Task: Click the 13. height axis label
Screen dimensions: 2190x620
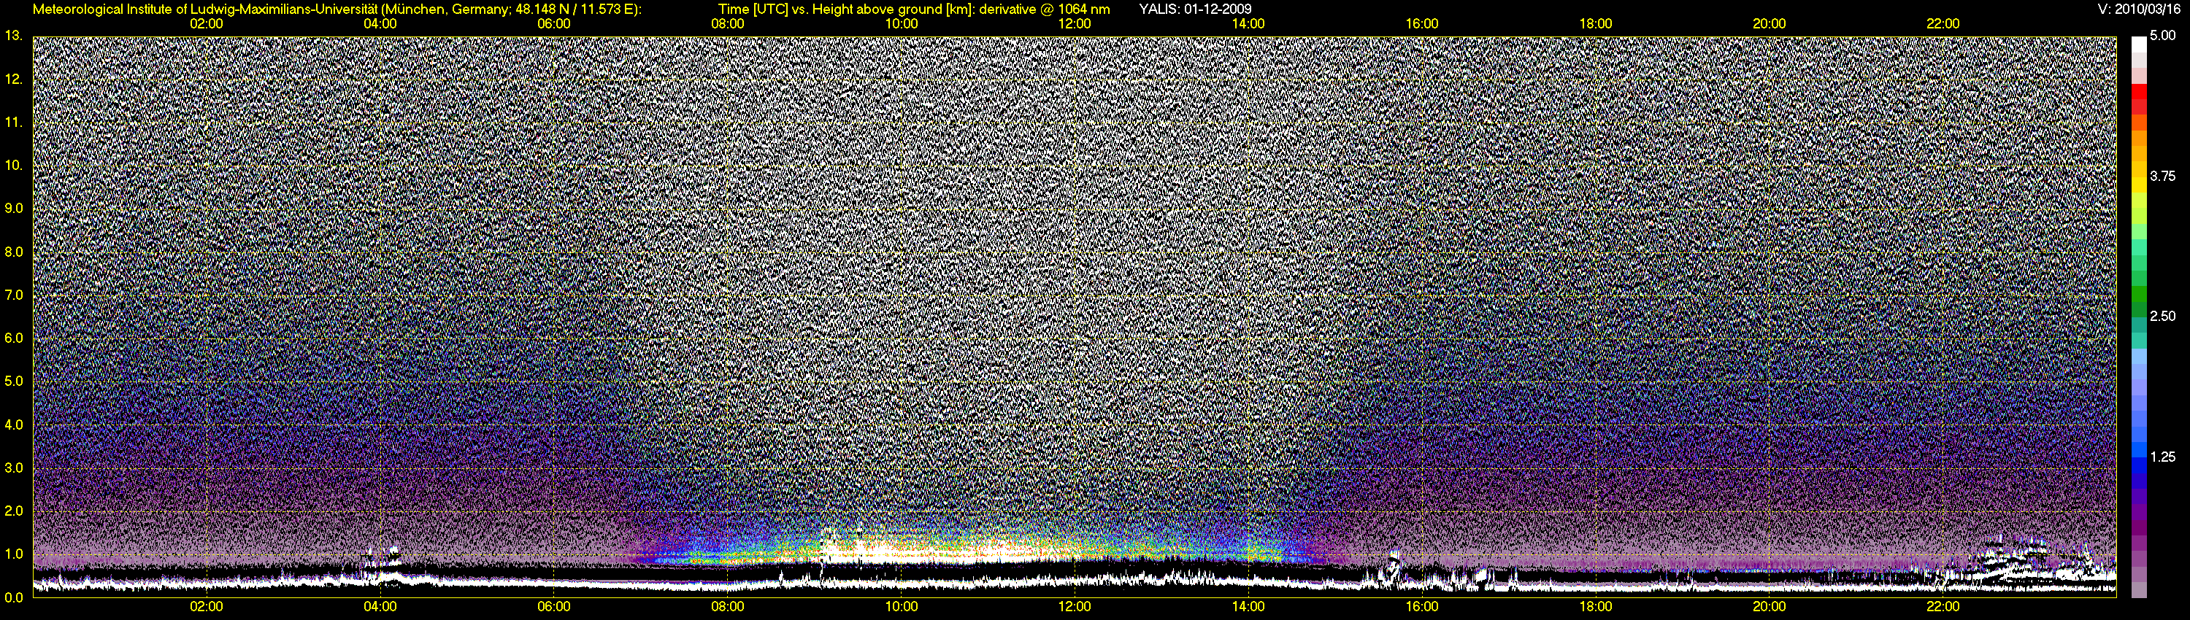Action: (x=14, y=36)
